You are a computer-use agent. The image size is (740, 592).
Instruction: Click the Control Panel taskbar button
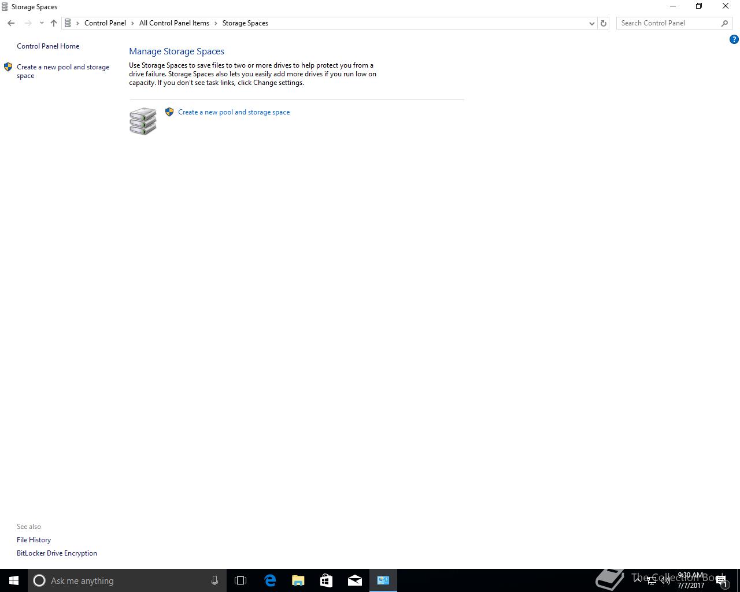383,580
